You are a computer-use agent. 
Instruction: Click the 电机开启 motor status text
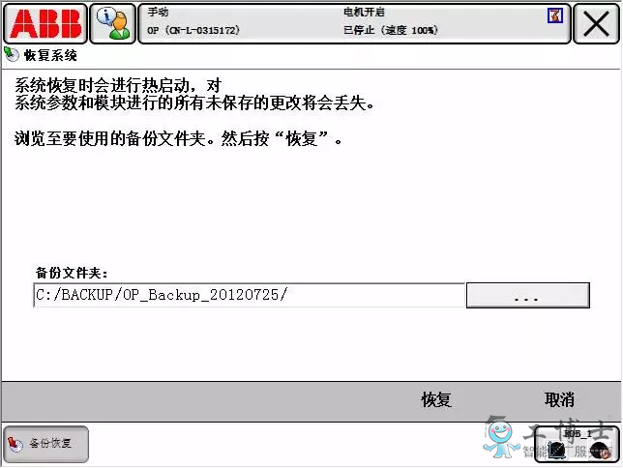364,12
